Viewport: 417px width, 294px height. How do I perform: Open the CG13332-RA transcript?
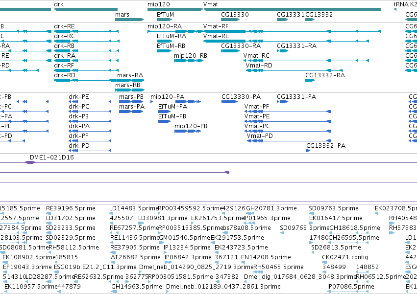tap(310, 80)
